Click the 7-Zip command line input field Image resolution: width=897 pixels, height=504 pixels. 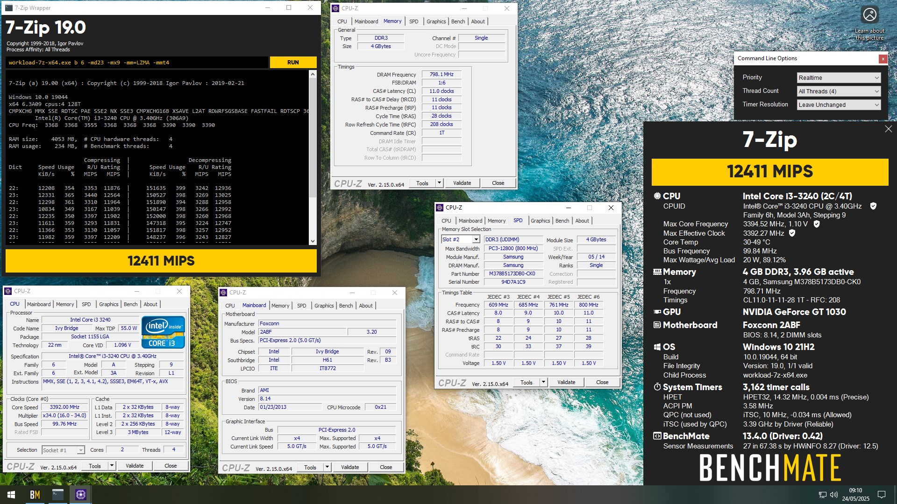point(137,63)
